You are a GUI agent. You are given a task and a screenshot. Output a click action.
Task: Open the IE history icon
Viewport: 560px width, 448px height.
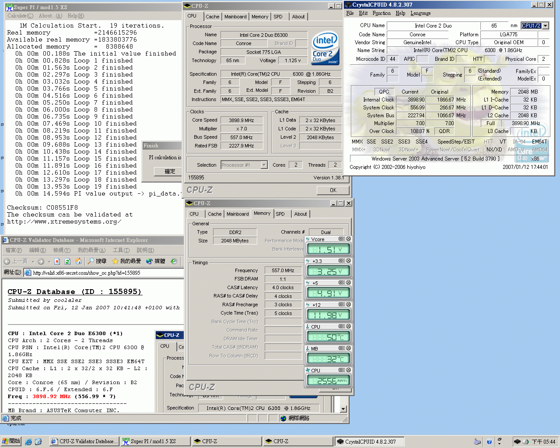point(174,261)
